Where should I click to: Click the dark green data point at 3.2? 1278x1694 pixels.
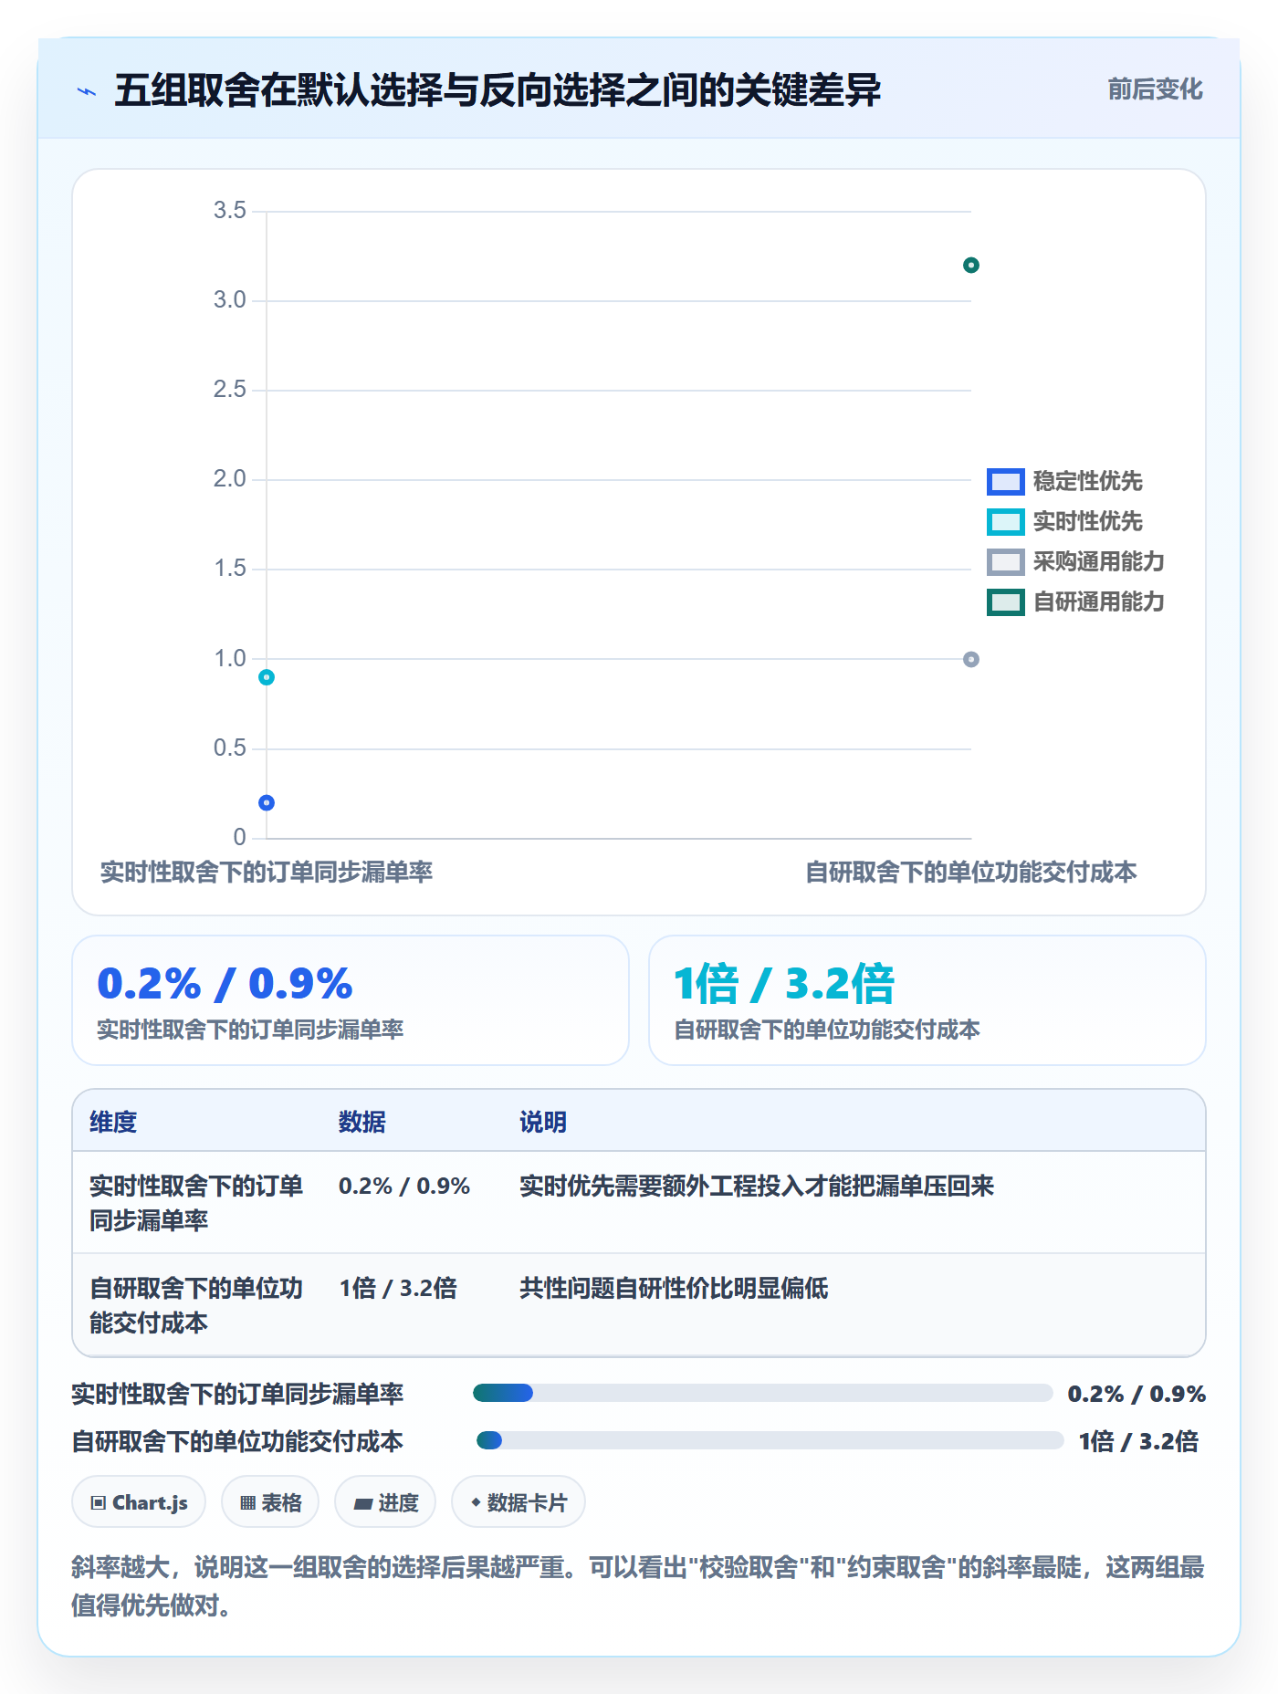click(971, 266)
